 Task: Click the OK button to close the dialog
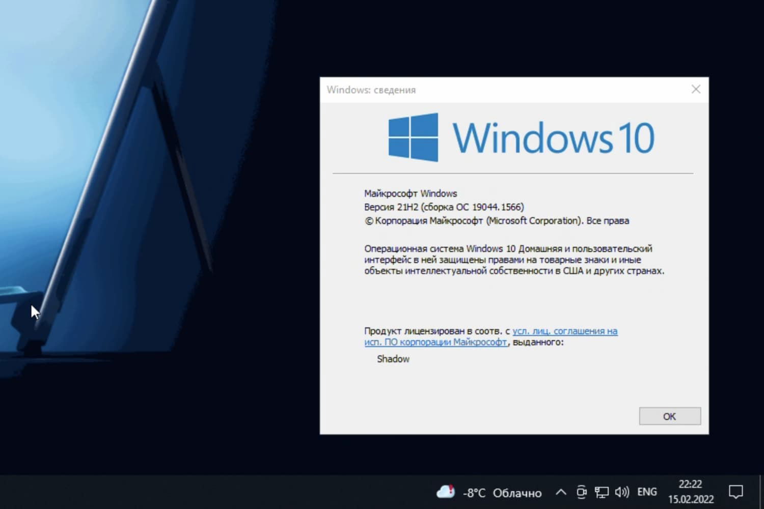coord(669,416)
